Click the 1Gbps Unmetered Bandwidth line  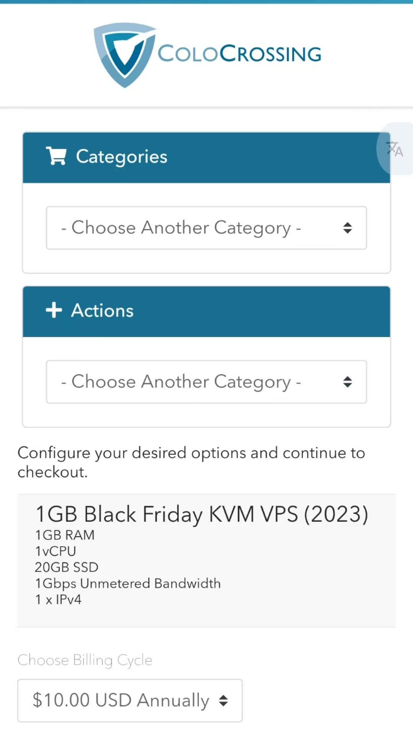tap(128, 583)
